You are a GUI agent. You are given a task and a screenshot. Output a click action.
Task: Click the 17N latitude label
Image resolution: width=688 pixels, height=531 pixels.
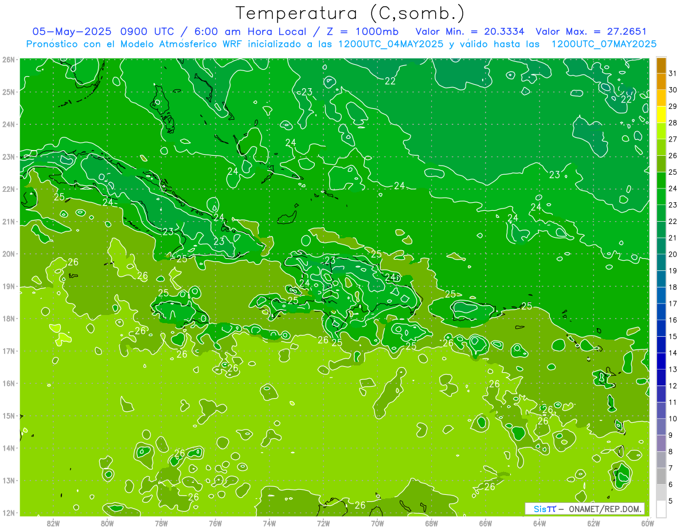(9, 351)
